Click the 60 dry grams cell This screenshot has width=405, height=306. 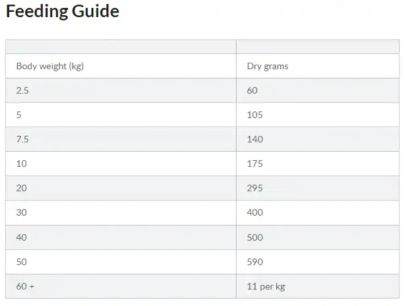point(252,90)
